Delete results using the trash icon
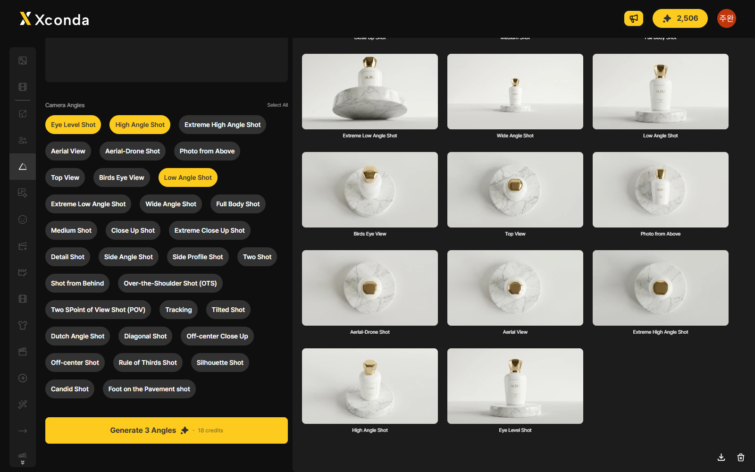 [x=741, y=457]
